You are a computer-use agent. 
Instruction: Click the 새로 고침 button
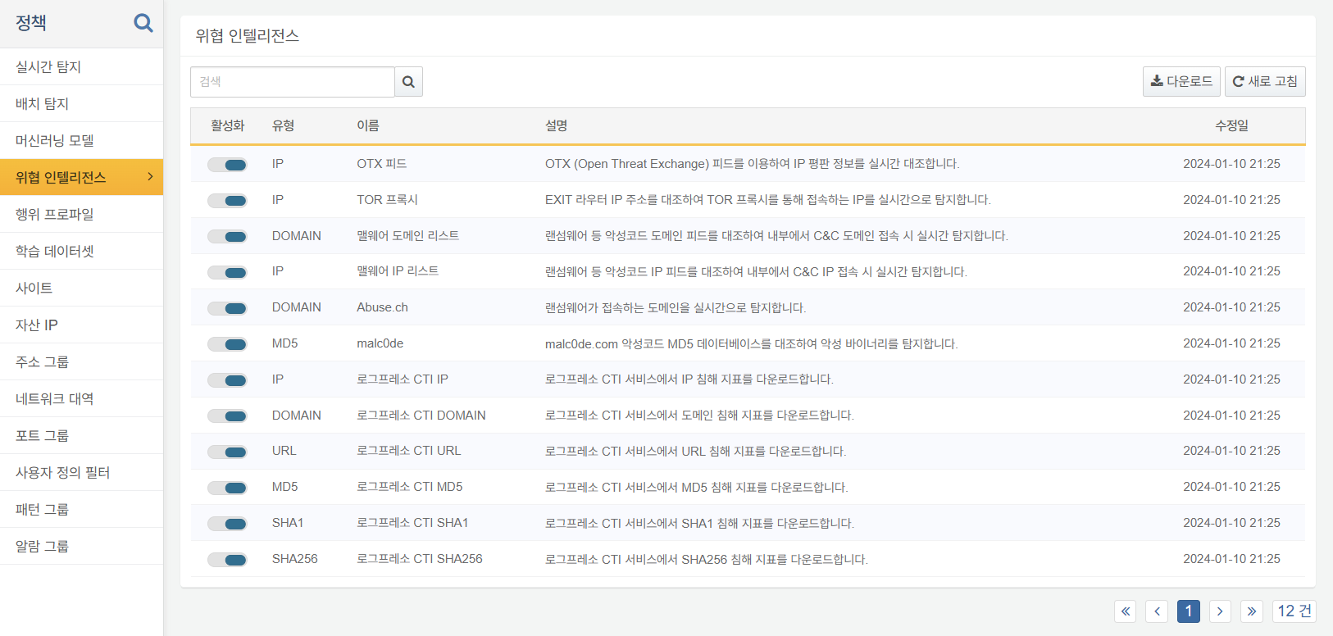coord(1265,81)
